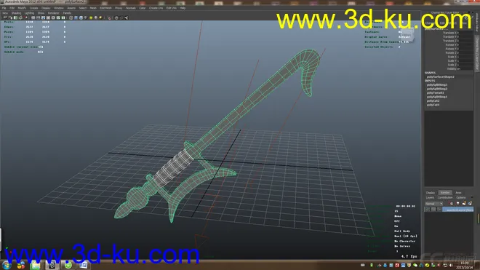
Task: Switch to the Anim layer tab
Action: (x=458, y=193)
